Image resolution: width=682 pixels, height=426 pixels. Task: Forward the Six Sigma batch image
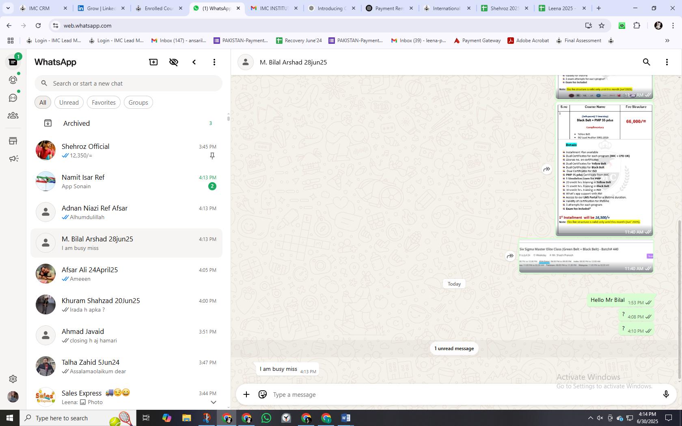510,256
